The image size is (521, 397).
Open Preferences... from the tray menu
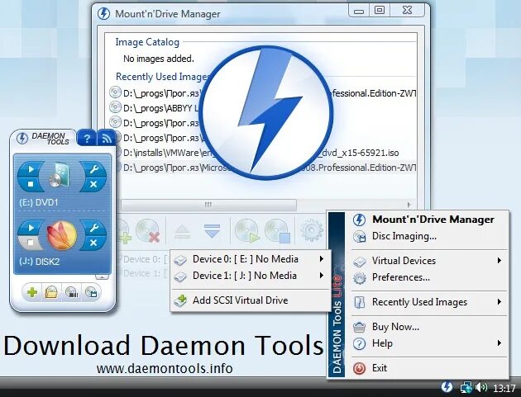(x=429, y=277)
